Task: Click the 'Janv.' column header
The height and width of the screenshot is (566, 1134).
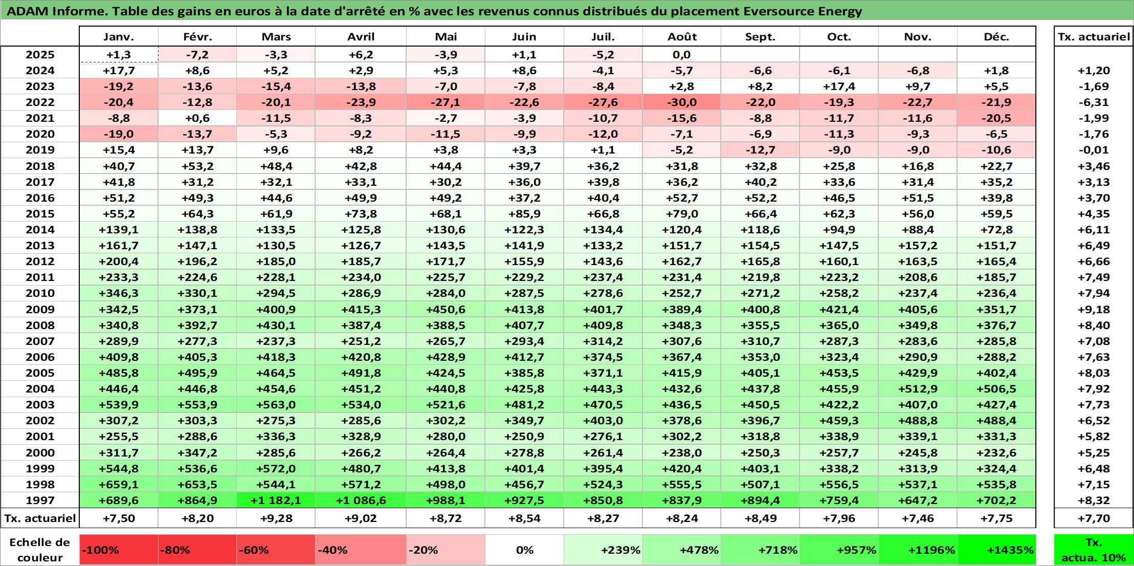Action: point(119,37)
